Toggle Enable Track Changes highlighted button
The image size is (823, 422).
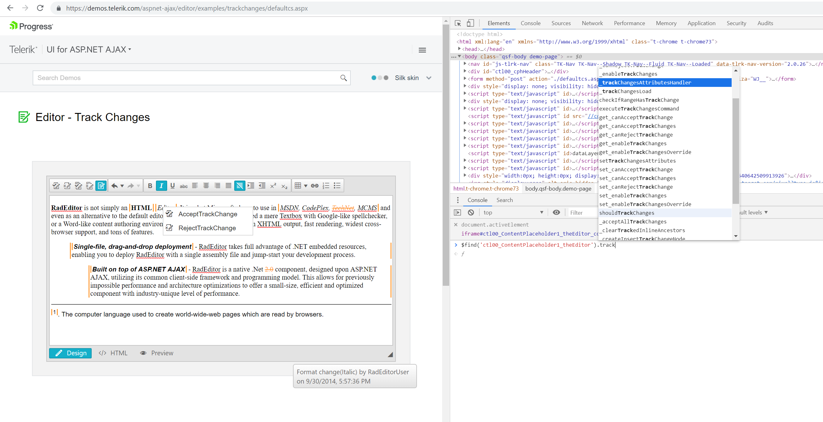click(101, 186)
